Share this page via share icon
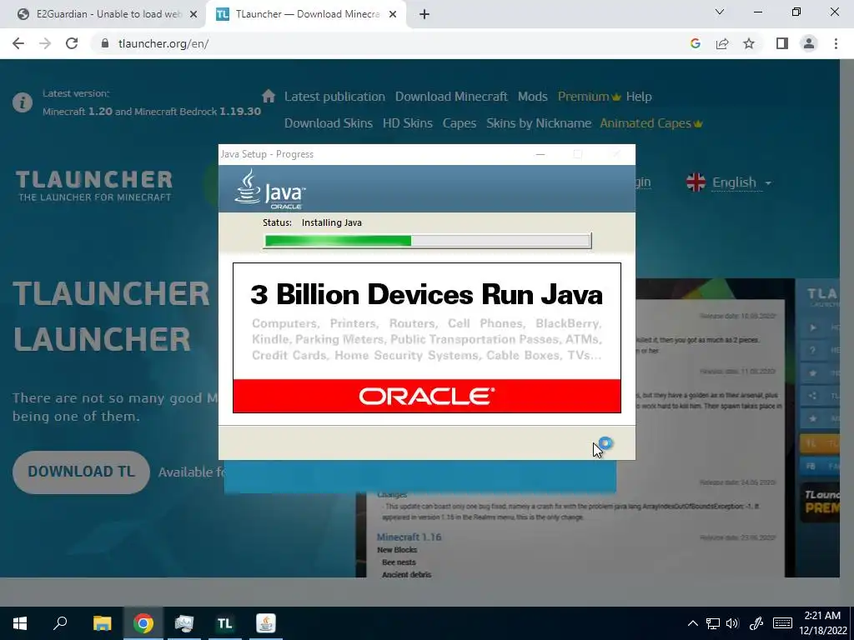The width and height of the screenshot is (854, 640). pyautogui.click(x=722, y=43)
